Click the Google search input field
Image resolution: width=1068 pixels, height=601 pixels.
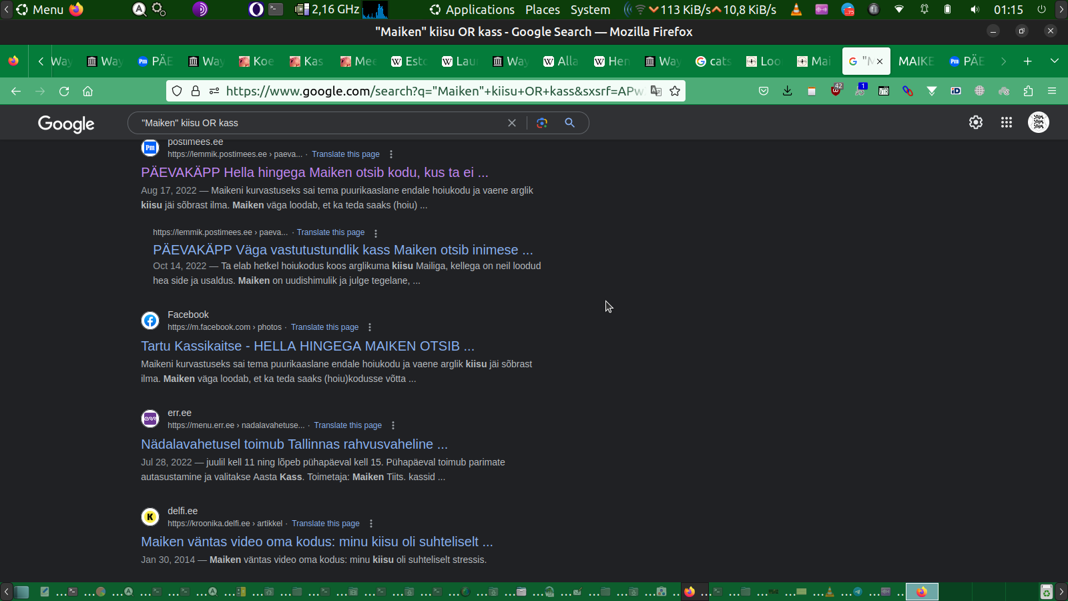point(320,123)
